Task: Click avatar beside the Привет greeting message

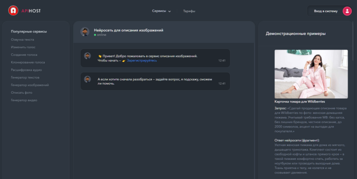Action: click(x=88, y=56)
